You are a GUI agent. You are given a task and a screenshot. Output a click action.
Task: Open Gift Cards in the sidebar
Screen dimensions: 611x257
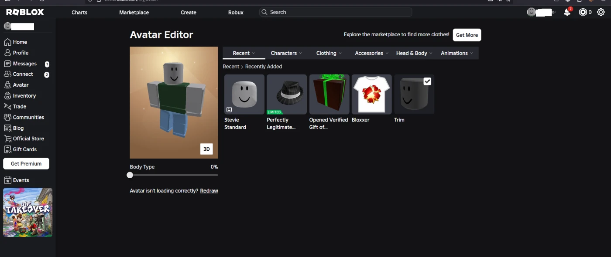(24, 149)
